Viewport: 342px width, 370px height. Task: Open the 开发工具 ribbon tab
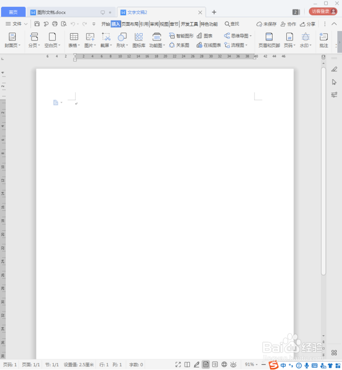click(x=189, y=24)
